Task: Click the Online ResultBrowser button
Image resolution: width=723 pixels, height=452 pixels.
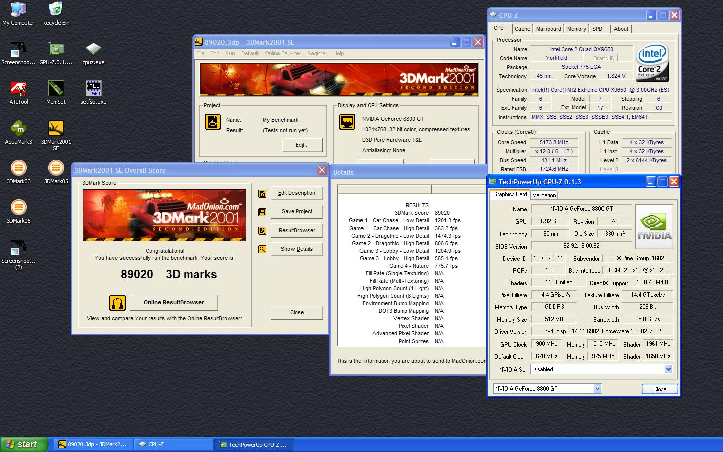Action: [x=174, y=302]
